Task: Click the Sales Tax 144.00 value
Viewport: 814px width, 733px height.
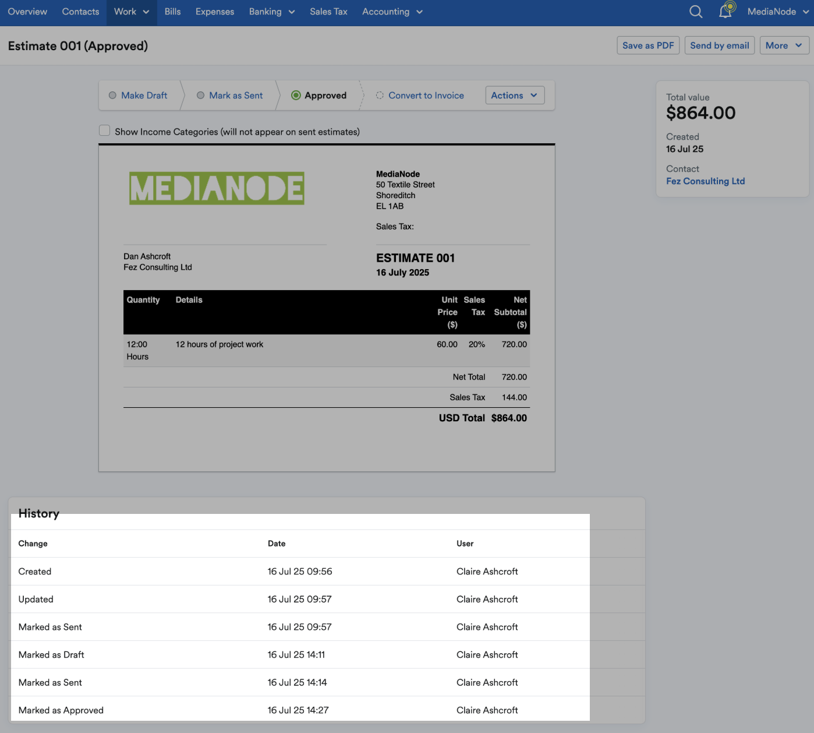Action: point(514,397)
